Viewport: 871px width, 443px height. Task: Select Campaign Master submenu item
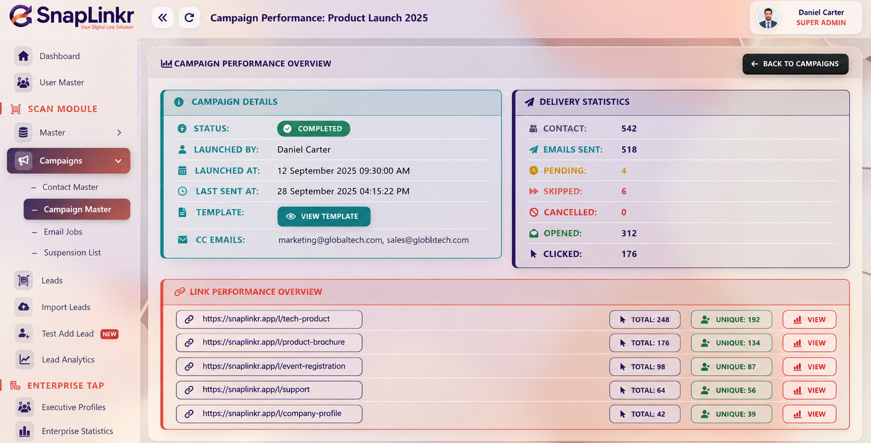coord(77,209)
